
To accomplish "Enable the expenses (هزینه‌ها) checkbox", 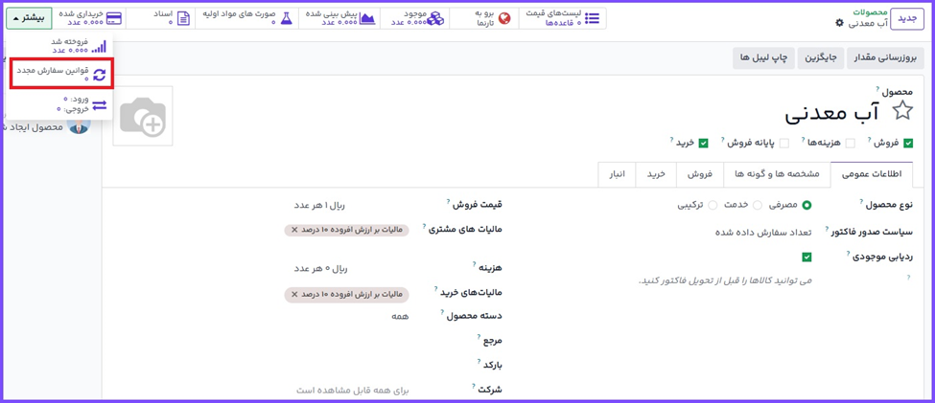I will pyautogui.click(x=850, y=143).
